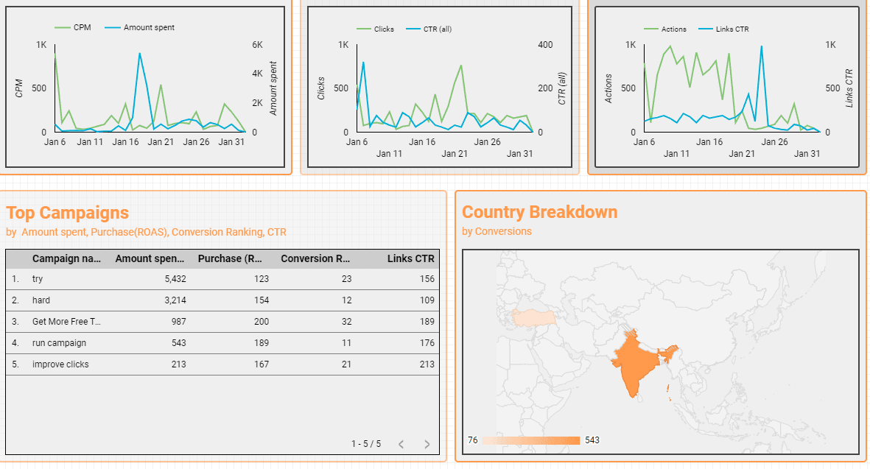Click the Links CTR value 156
The height and width of the screenshot is (469, 870).
(x=427, y=279)
